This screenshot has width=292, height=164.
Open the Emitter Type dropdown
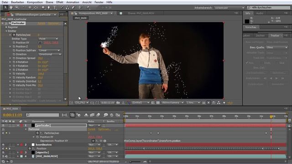click(48, 39)
